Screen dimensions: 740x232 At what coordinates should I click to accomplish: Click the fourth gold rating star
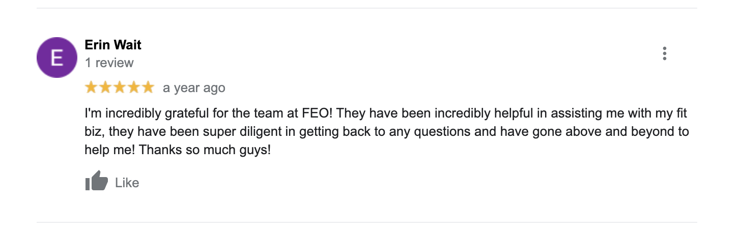[x=133, y=88]
